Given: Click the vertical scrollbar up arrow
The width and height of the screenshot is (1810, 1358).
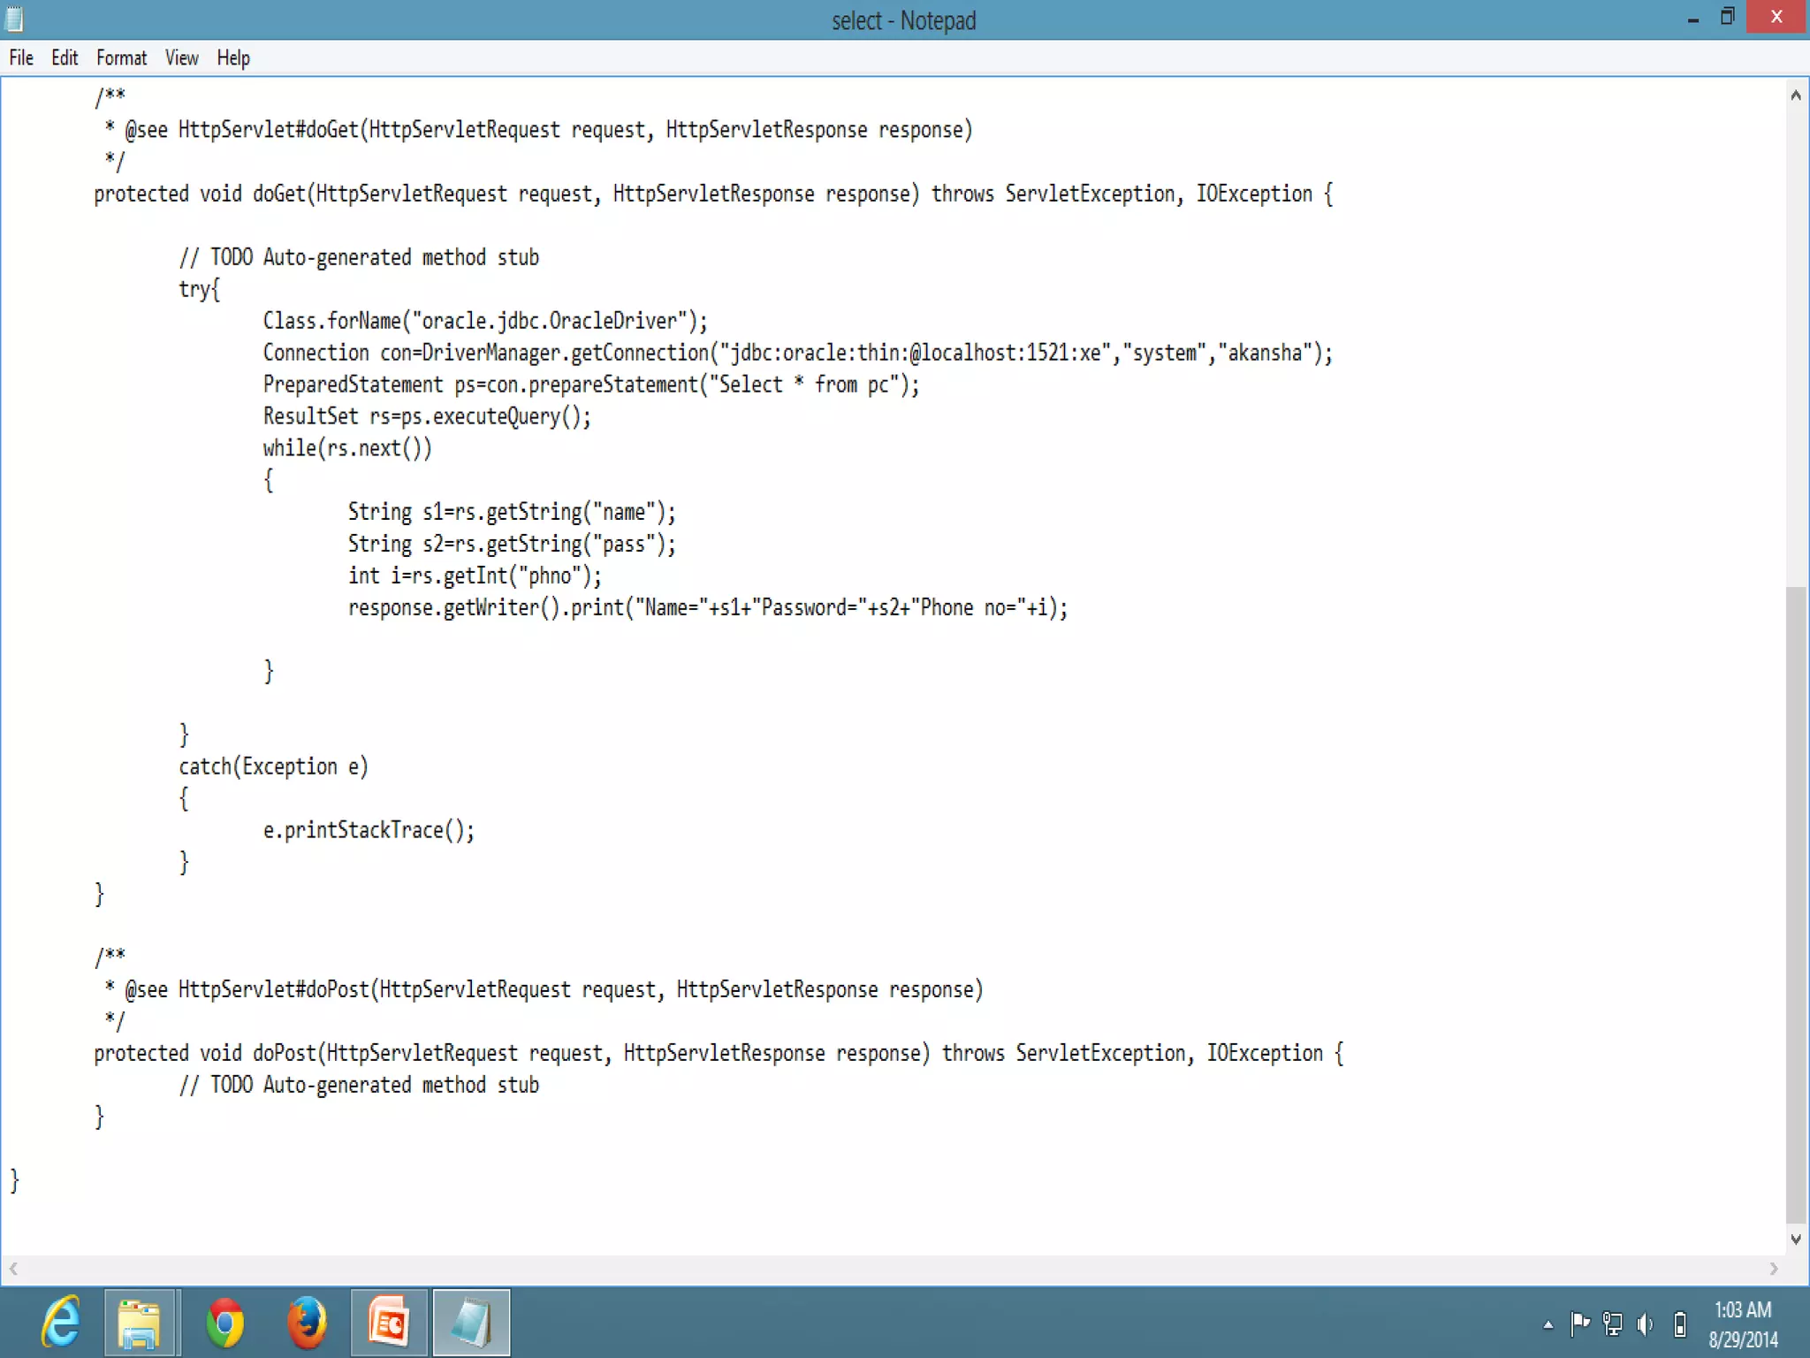Looking at the screenshot, I should [1795, 95].
